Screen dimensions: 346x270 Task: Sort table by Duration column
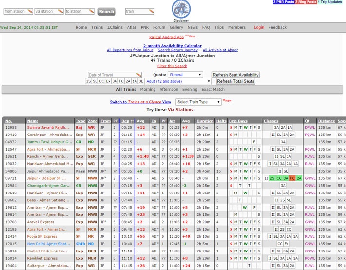pyautogui.click(x=205, y=121)
